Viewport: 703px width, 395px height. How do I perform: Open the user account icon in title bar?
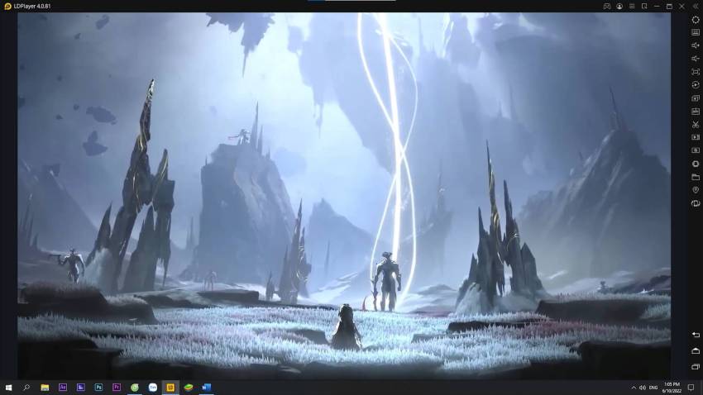click(619, 7)
